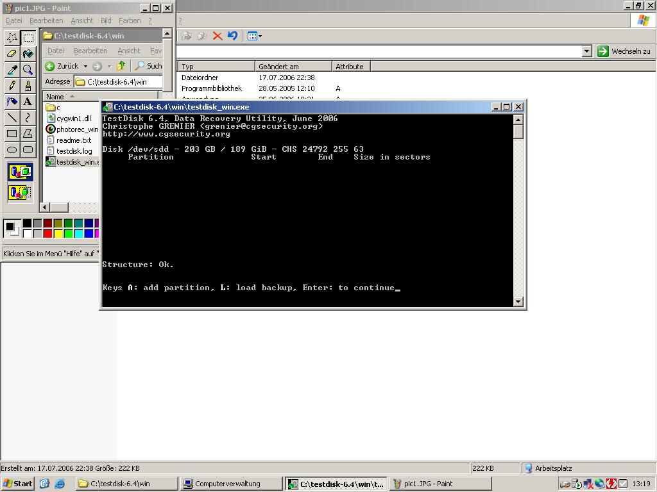Pick the Text tool (letter A)

click(x=28, y=101)
